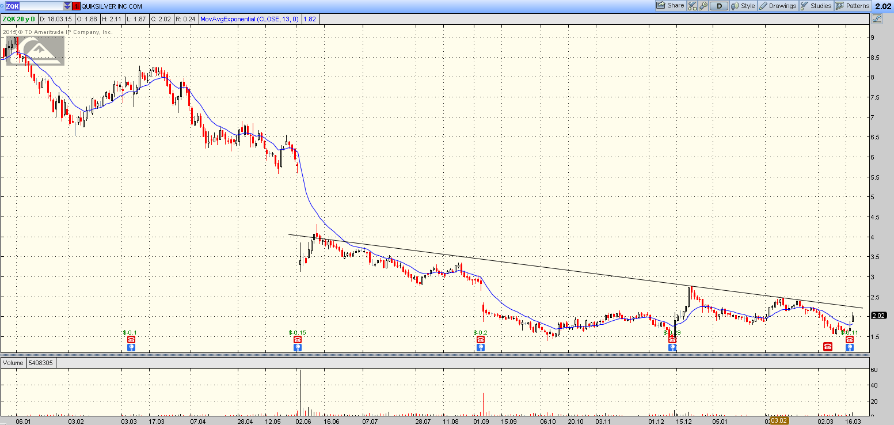Screen dimensions: 894x425
Task: Click the Quiksilver logo thumbnail
Action: (34, 51)
